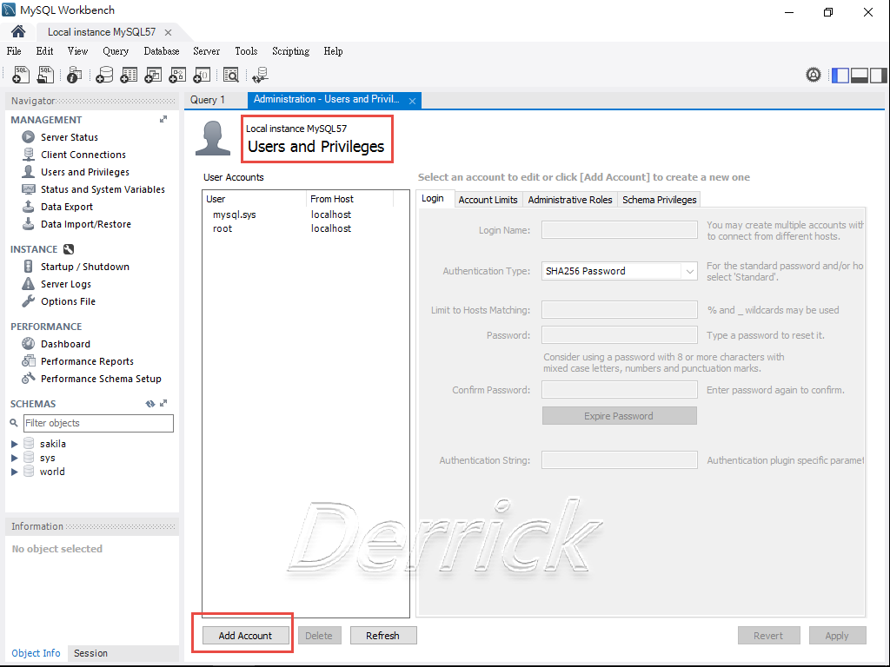The width and height of the screenshot is (890, 667).
Task: Open the Edit menu
Action: 44,51
